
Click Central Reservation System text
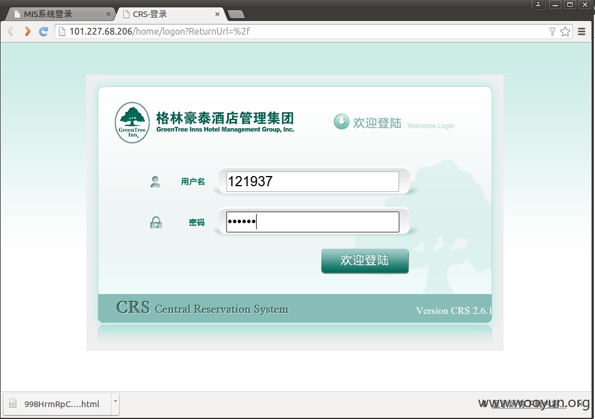tap(221, 309)
